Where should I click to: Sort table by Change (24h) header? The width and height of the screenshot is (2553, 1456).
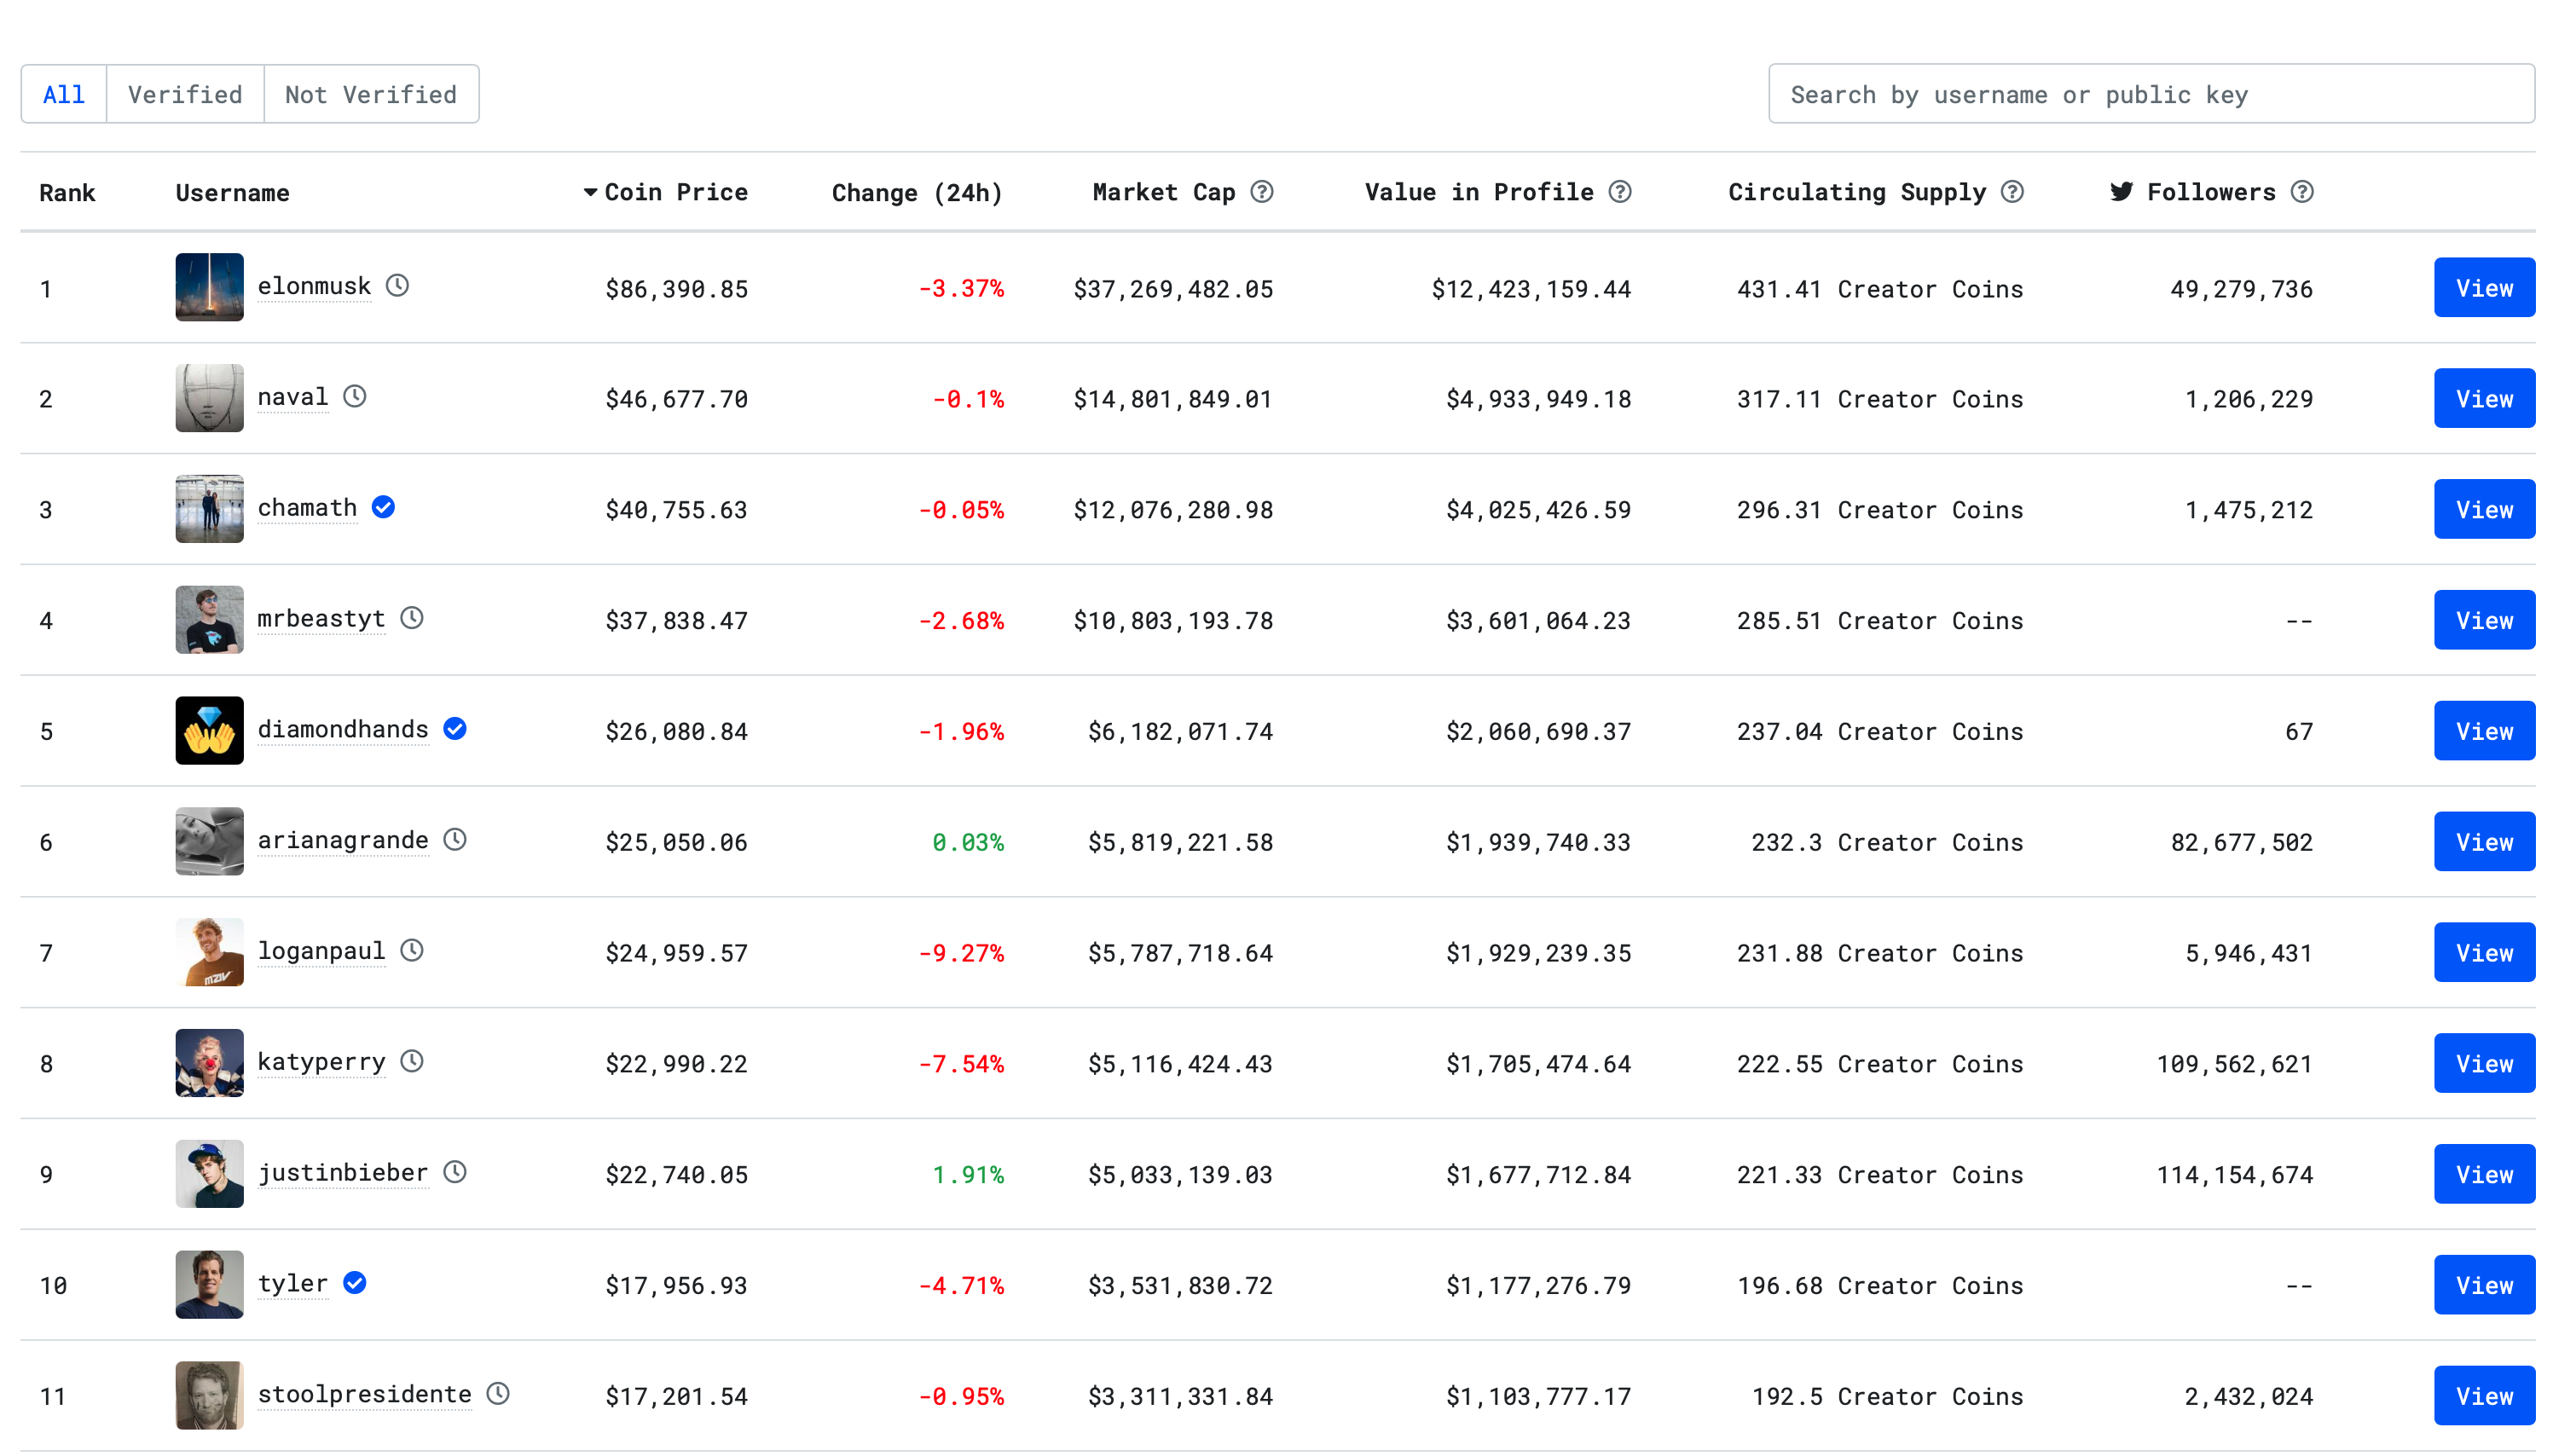[916, 192]
